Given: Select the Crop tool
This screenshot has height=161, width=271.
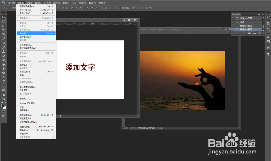Looking at the screenshot, I should (4, 35).
